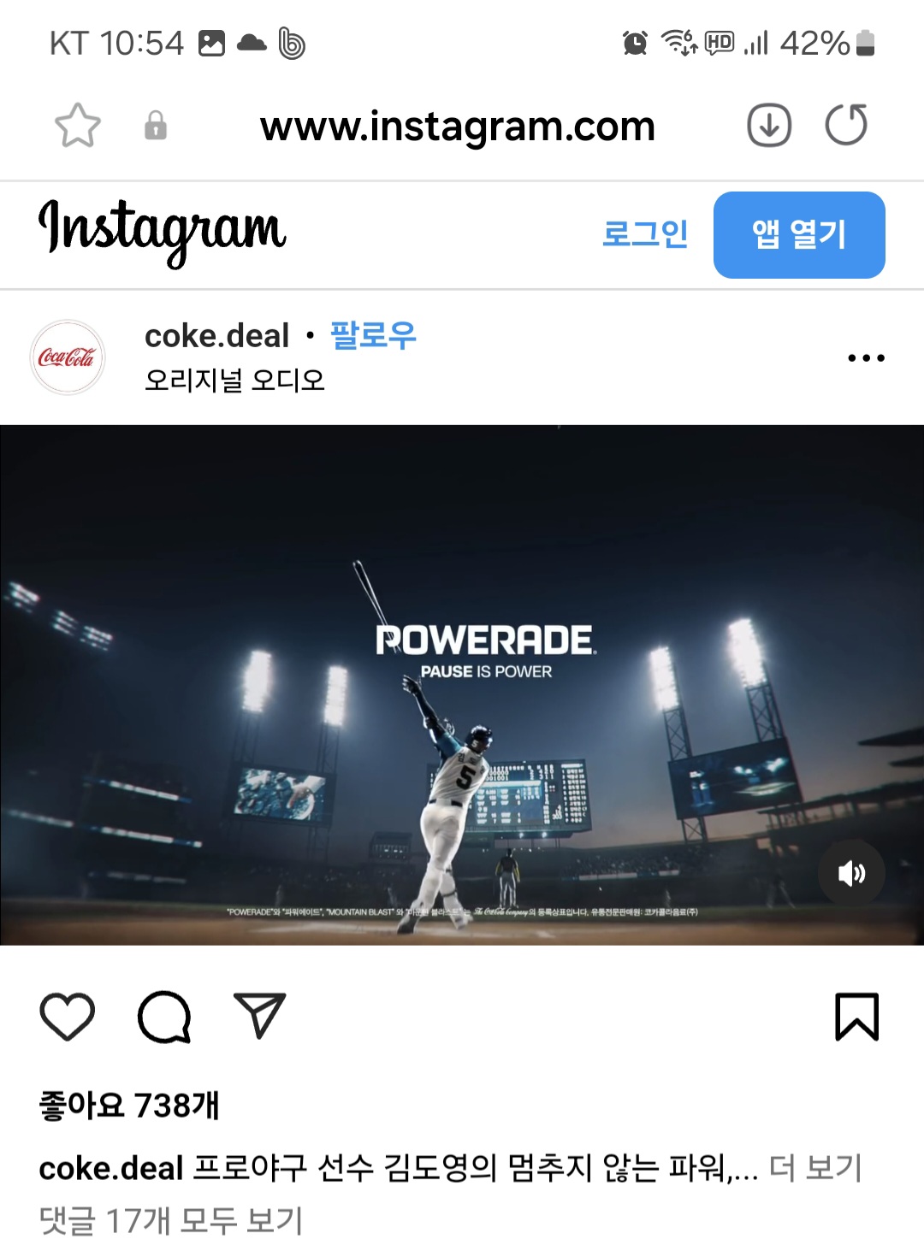Save the post with the bookmark icon
The image size is (924, 1245).
pyautogui.click(x=857, y=1017)
